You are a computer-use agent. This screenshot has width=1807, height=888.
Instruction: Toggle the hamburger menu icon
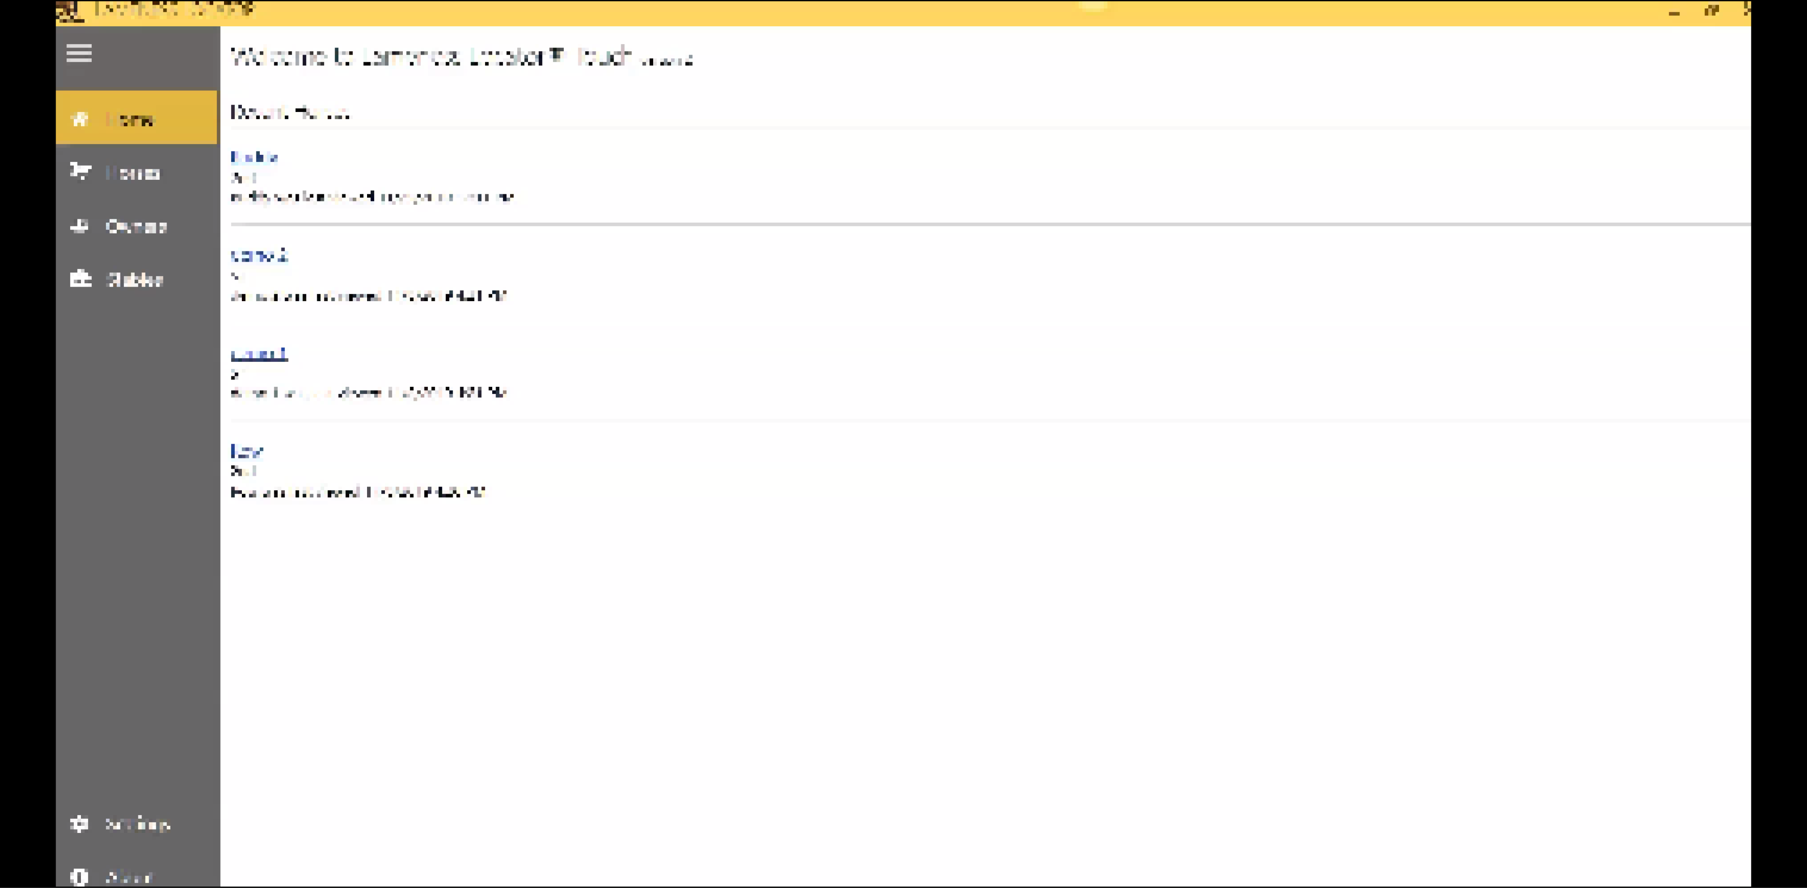pos(79,53)
